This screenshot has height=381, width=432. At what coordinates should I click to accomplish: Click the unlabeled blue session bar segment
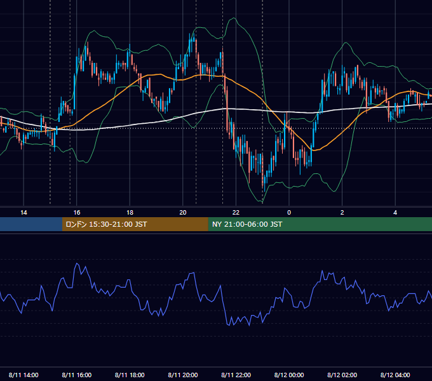(31, 224)
